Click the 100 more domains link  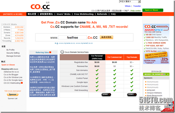pyautogui.click(x=13, y=91)
